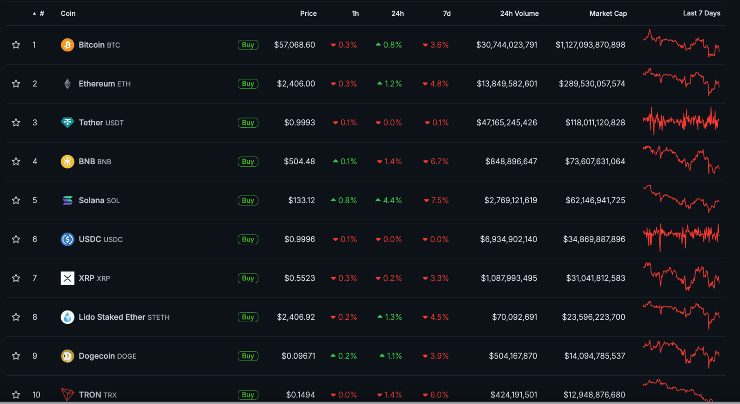The width and height of the screenshot is (740, 404).
Task: Click Dogecoin market cap $14,094,785,537
Action: (x=595, y=356)
